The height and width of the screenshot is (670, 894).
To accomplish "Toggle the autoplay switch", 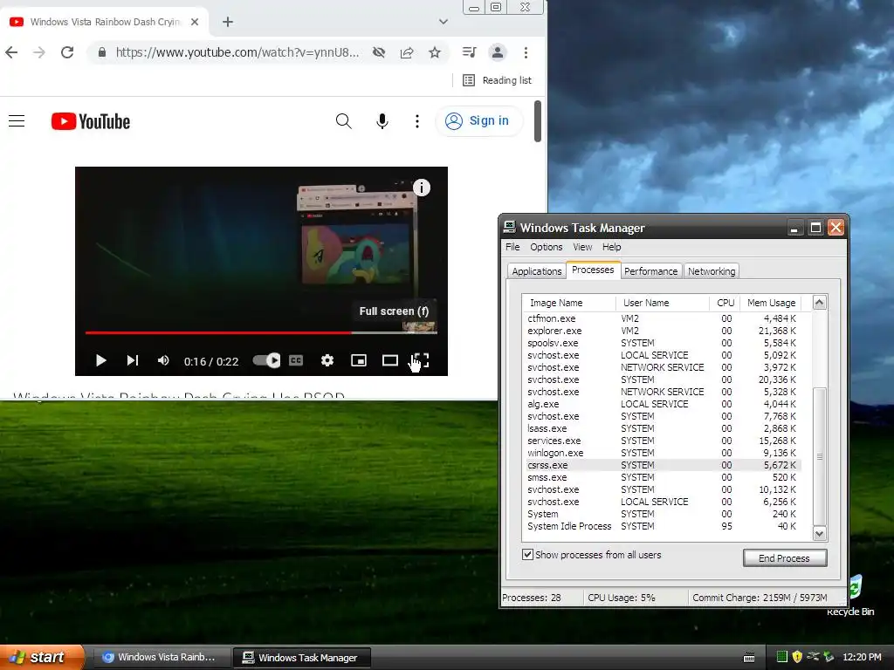I will tap(266, 360).
